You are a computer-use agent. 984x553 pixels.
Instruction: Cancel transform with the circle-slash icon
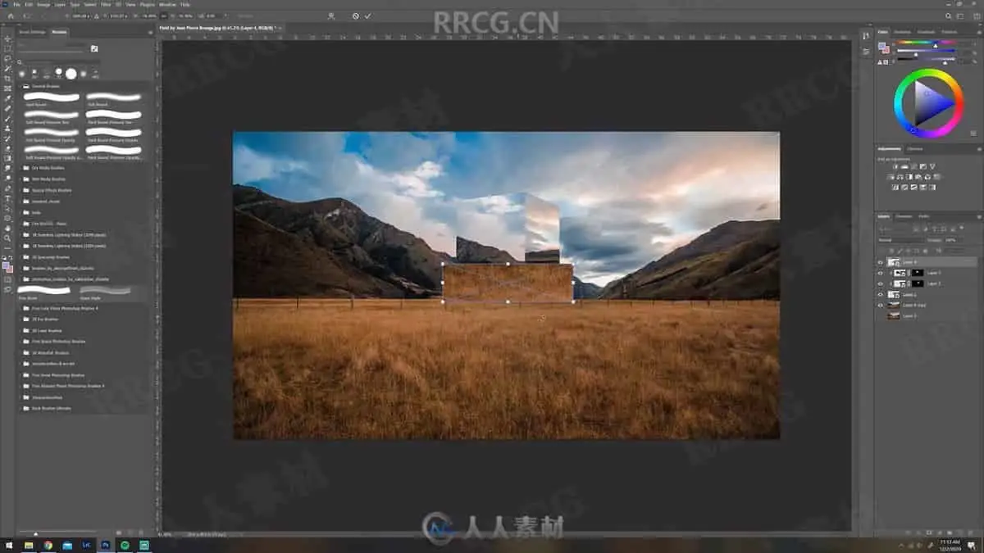point(355,16)
